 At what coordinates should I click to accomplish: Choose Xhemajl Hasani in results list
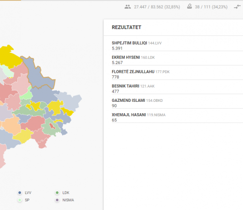click(x=177, y=117)
